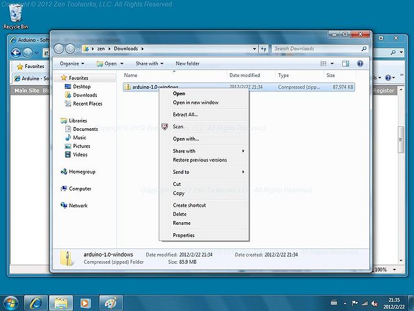The width and height of the screenshot is (414, 311).
Task: Click the Desktop icon in Favorites
Action: click(x=67, y=86)
